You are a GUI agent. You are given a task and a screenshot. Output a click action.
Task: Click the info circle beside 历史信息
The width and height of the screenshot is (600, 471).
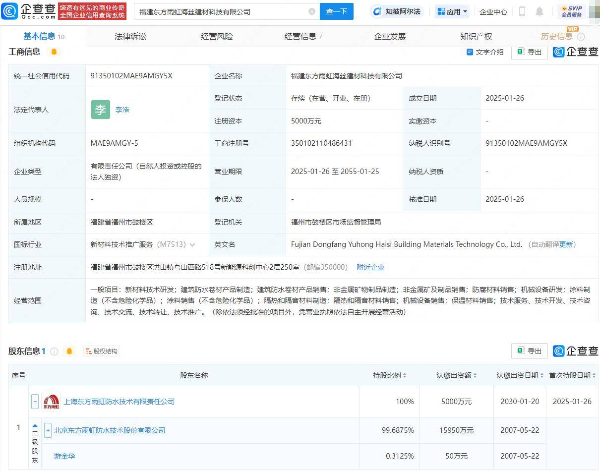[x=581, y=36]
